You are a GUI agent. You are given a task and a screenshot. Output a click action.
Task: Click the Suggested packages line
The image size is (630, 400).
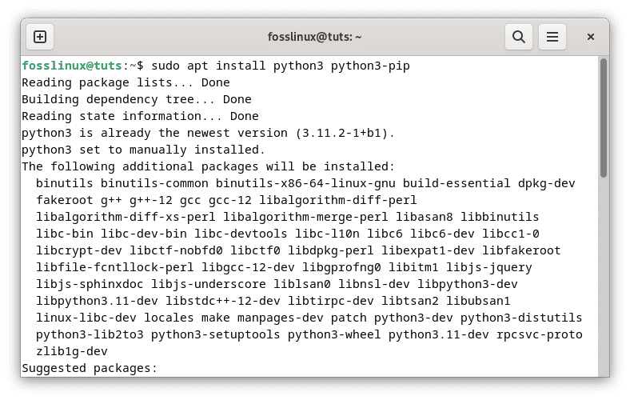tap(90, 368)
